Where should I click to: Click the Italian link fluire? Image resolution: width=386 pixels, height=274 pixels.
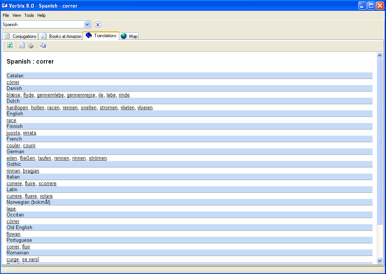coord(30,183)
